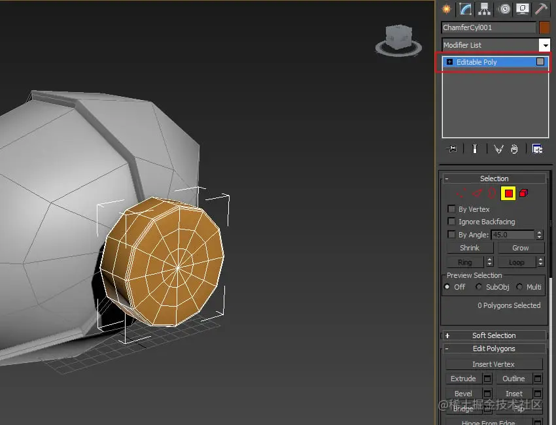Expand the Editable Poly plus sign
Image resolution: width=556 pixels, height=425 pixels.
click(x=449, y=62)
